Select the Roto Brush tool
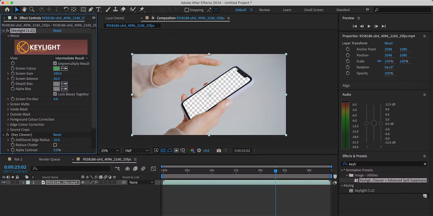Screen dimensions: 433x216 132,9
